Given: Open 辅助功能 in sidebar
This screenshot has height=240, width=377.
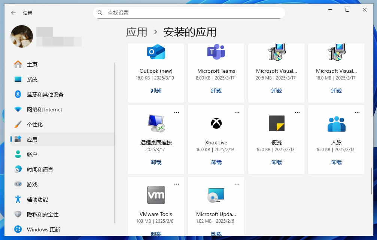Looking at the screenshot, I should point(63,199).
